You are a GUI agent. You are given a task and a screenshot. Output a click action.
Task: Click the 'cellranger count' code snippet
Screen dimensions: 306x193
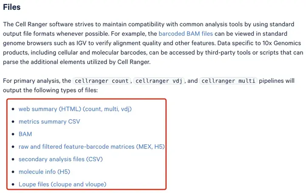102,81
